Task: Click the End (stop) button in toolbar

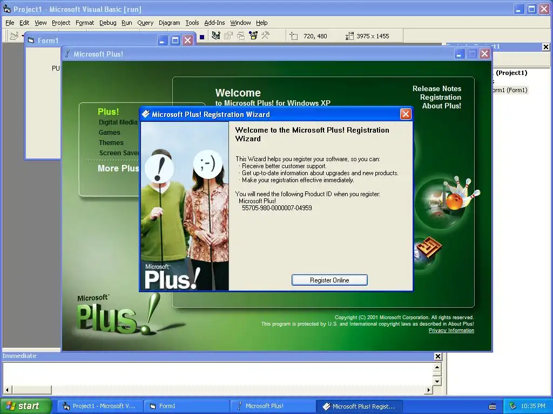Action: point(202,37)
